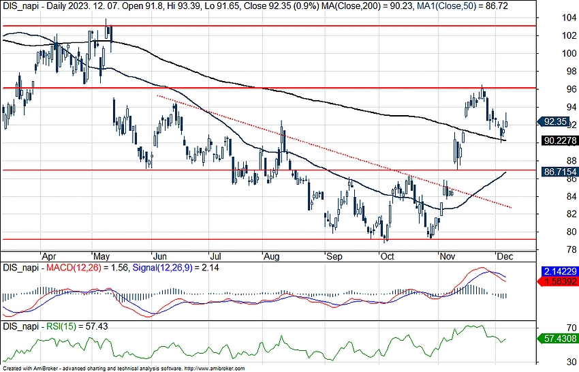Viewport: 579px width, 372px height.
Task: Click the 86.7154 MA50 value label
Action: click(559, 172)
